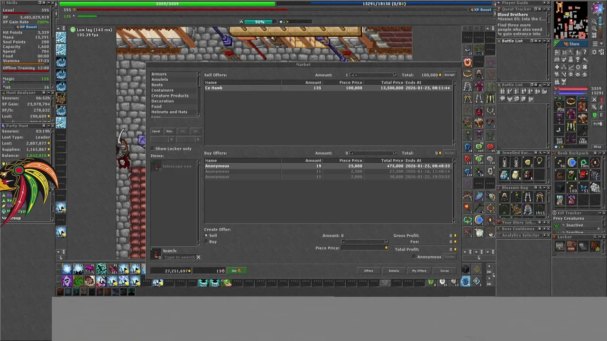
Task: Check the Anonymous offer checkbox
Action: (x=414, y=257)
